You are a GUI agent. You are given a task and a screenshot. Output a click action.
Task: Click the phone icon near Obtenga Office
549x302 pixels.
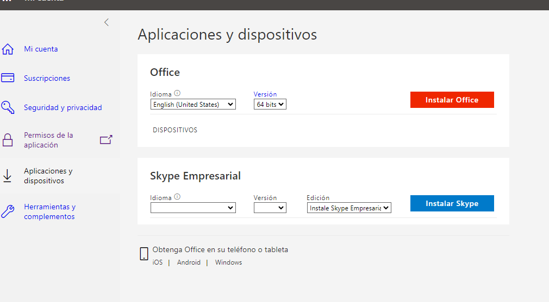[x=144, y=254]
